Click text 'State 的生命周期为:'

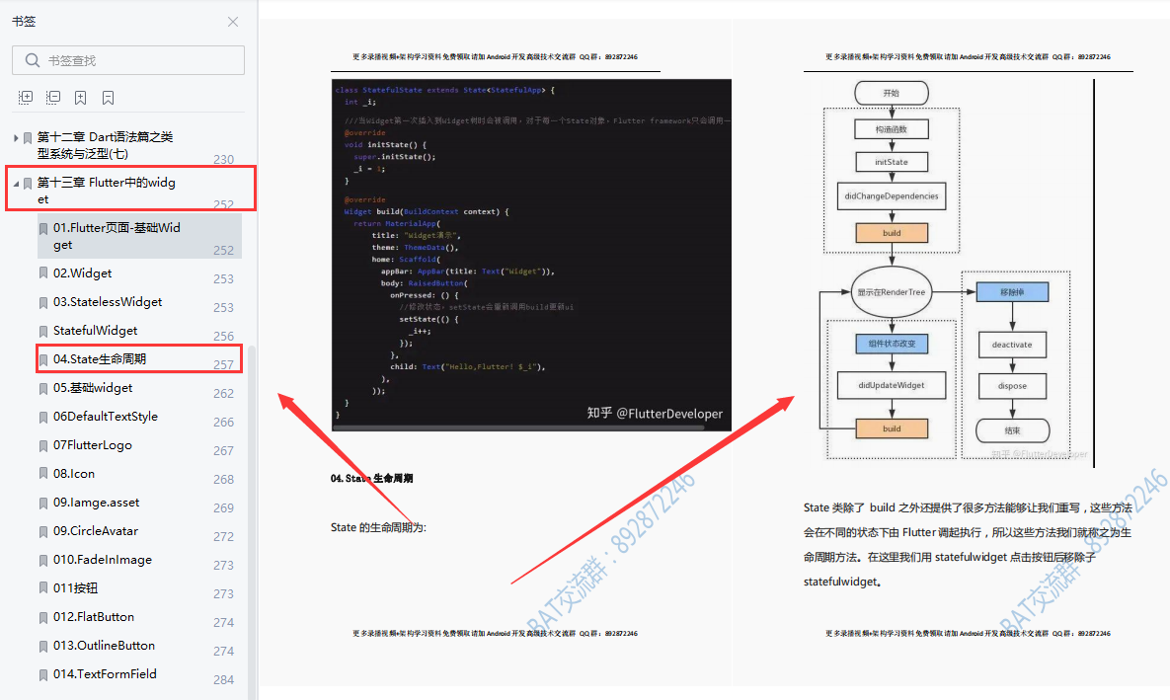[378, 527]
